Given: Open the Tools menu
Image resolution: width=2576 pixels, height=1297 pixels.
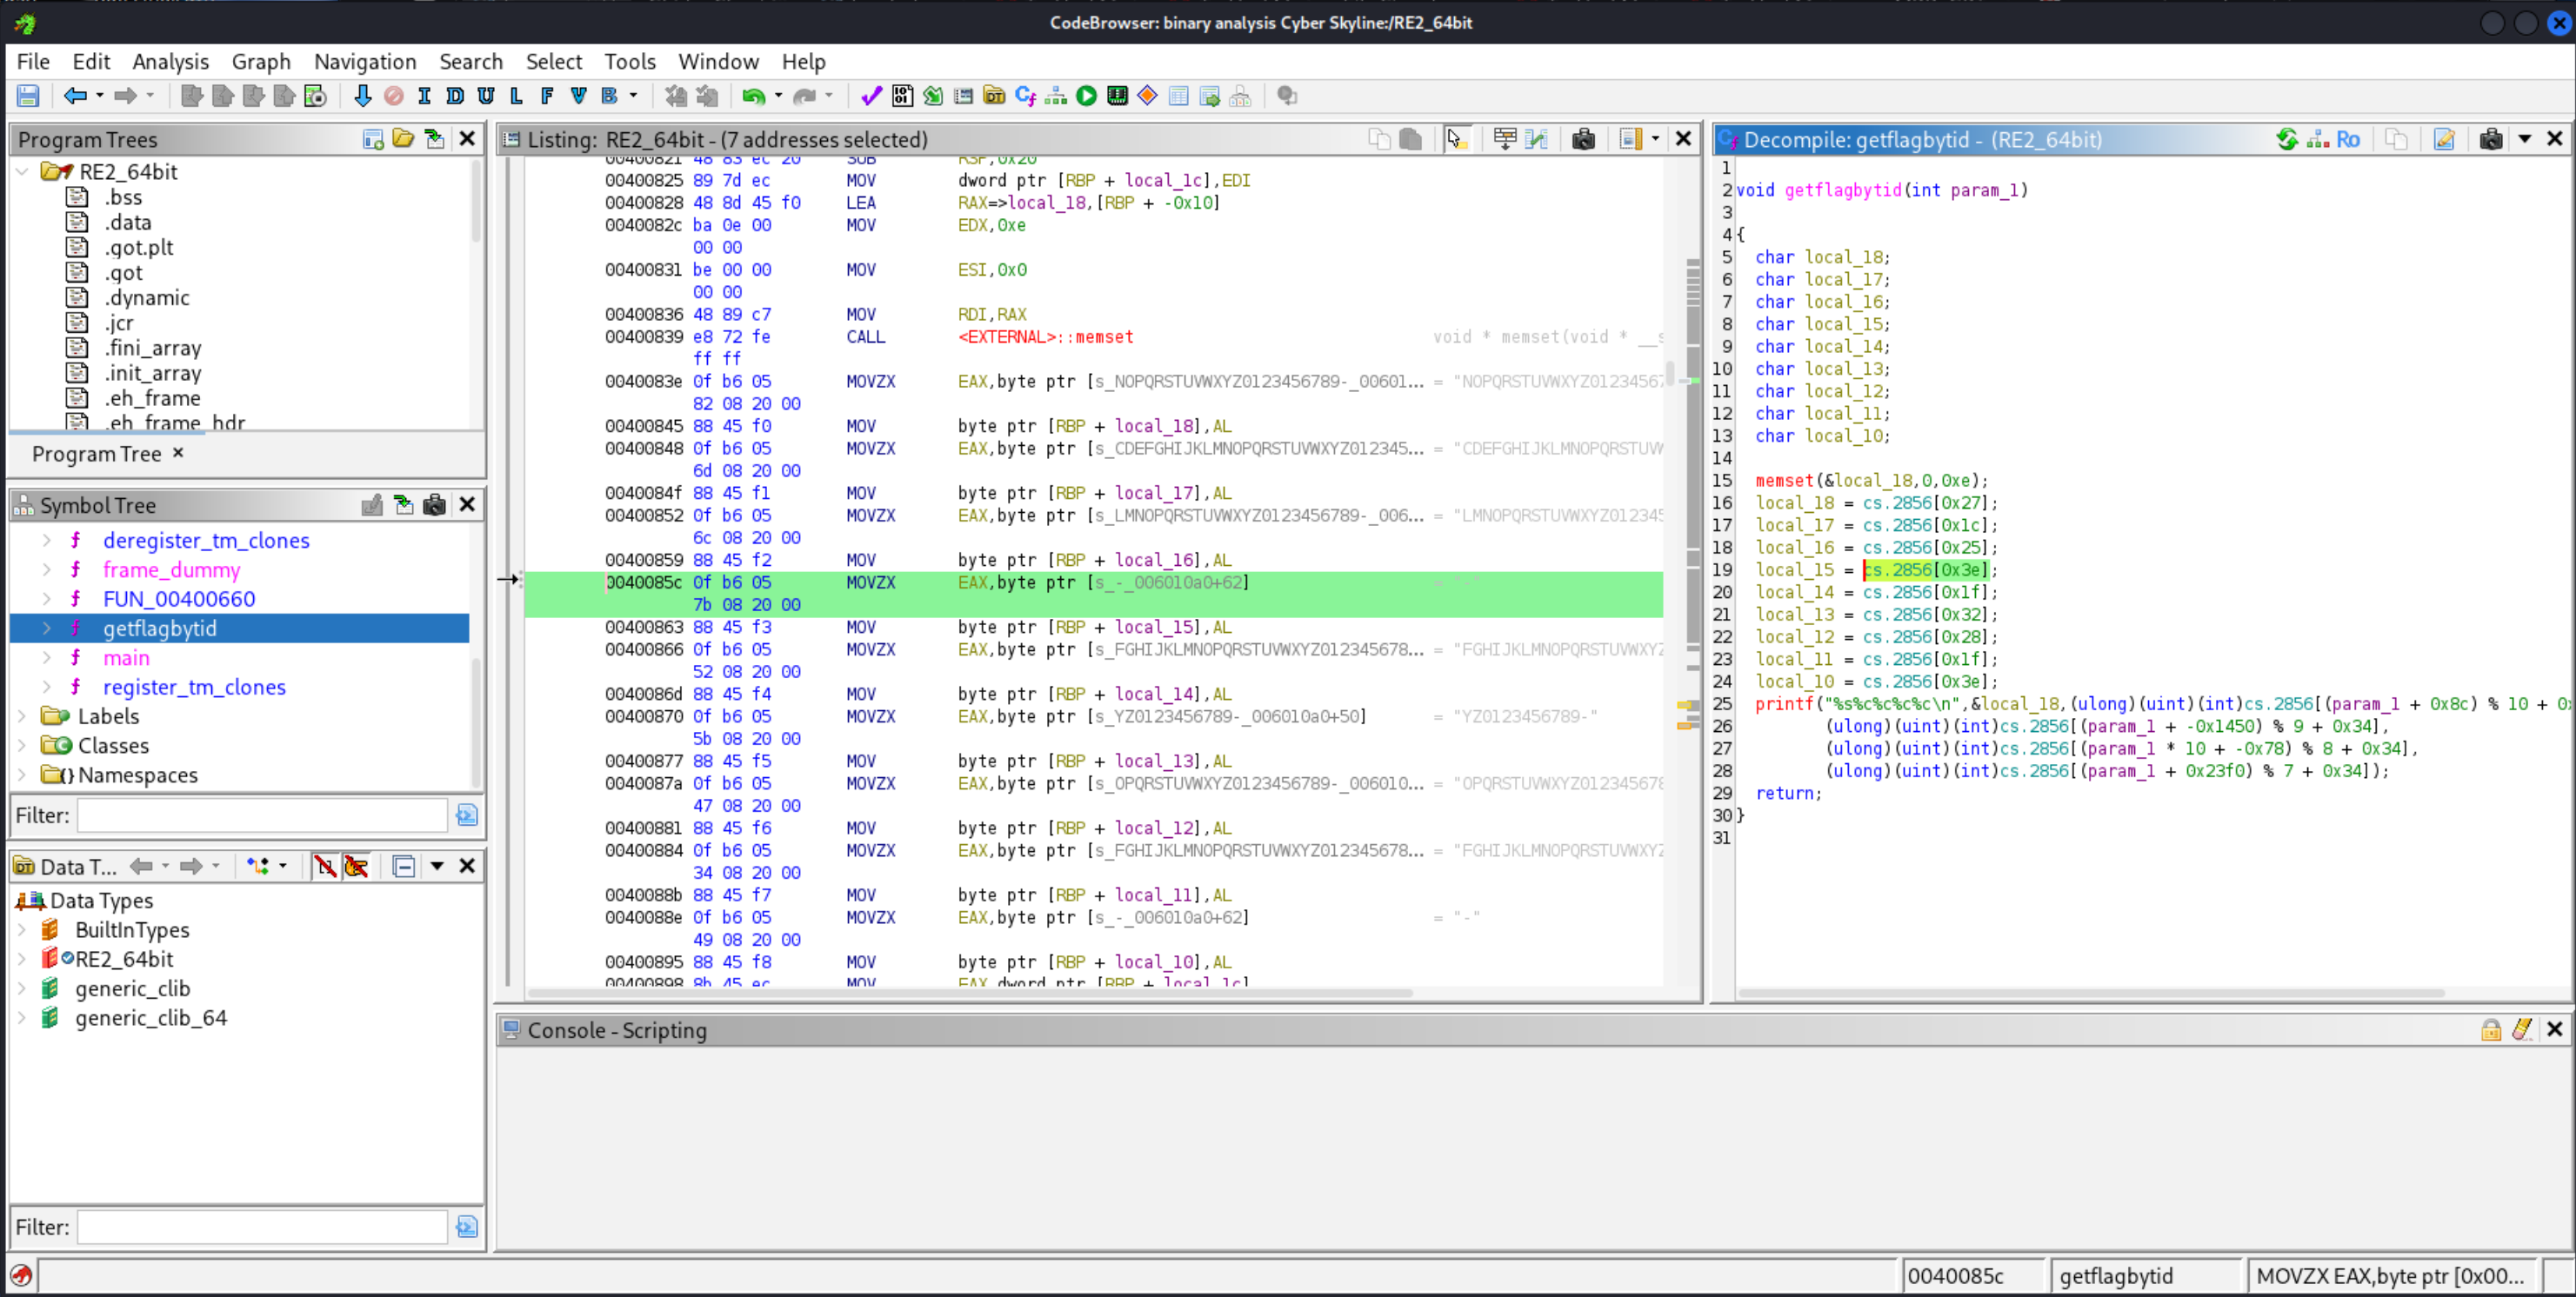Looking at the screenshot, I should [x=630, y=61].
